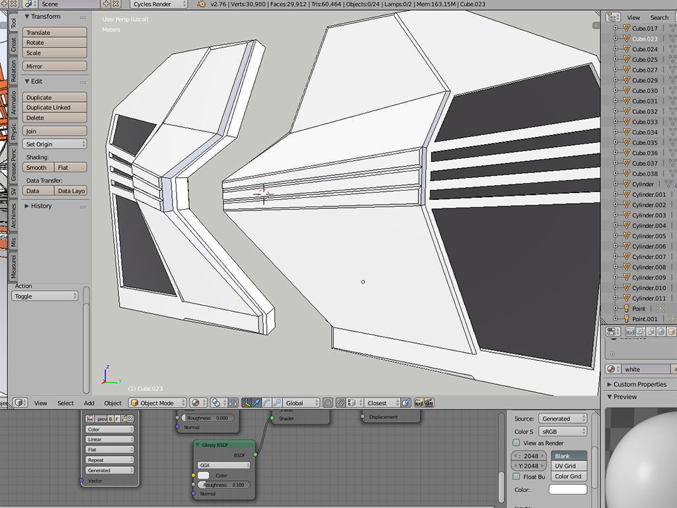The image size is (677, 508).
Task: Click the mesh icon of Cube.024
Action: tap(627, 49)
